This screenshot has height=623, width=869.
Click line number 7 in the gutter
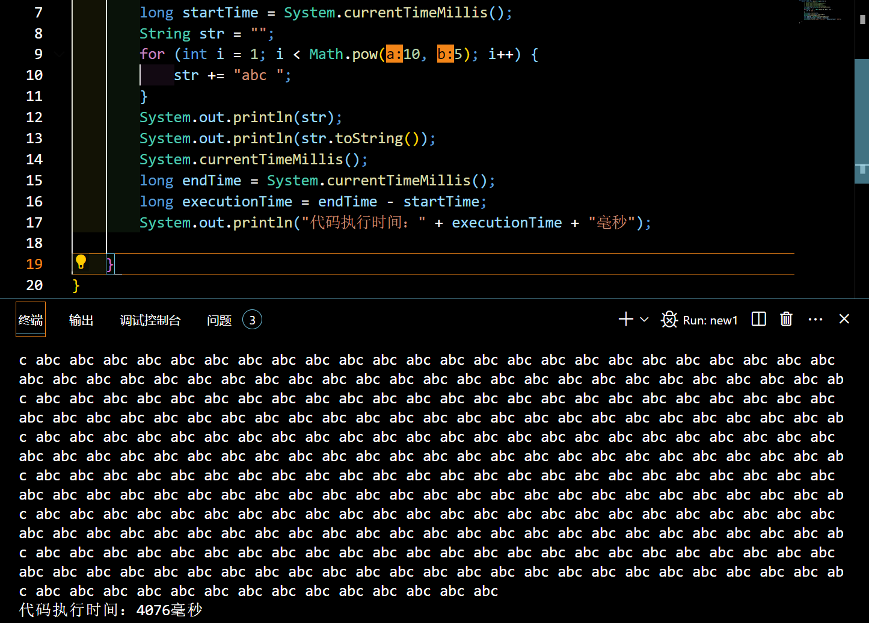(38, 13)
